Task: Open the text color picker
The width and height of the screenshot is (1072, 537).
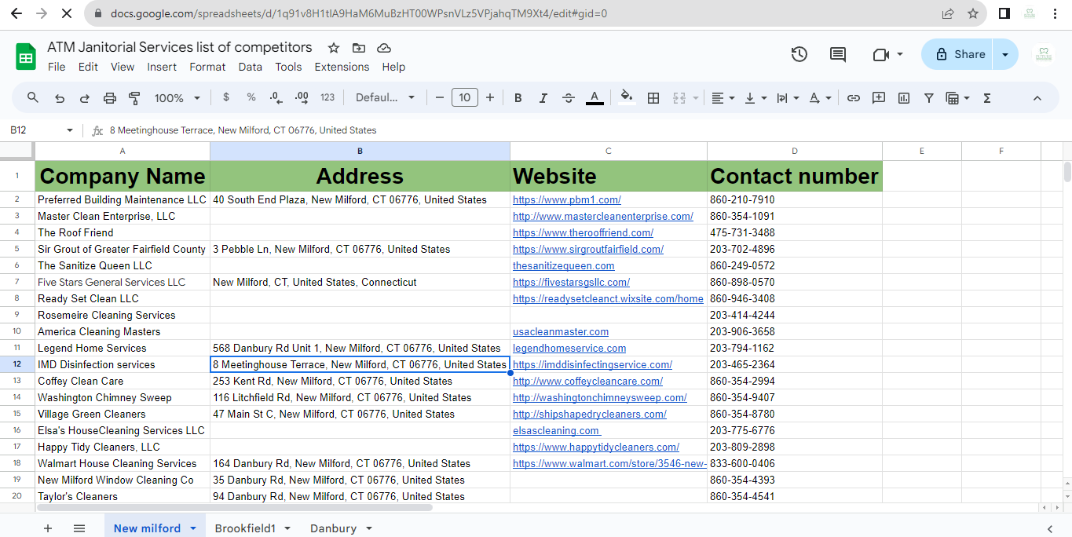Action: coord(595,98)
